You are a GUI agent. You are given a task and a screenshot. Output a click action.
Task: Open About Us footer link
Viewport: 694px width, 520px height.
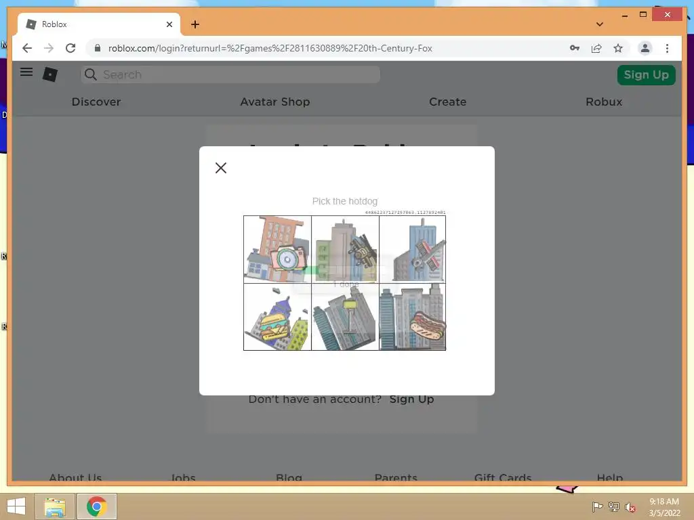point(75,477)
